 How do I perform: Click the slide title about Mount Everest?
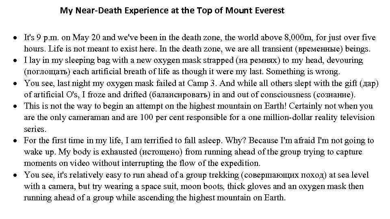coord(172,11)
